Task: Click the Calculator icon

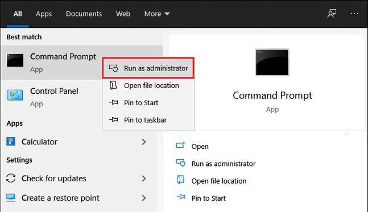Action: [11, 142]
